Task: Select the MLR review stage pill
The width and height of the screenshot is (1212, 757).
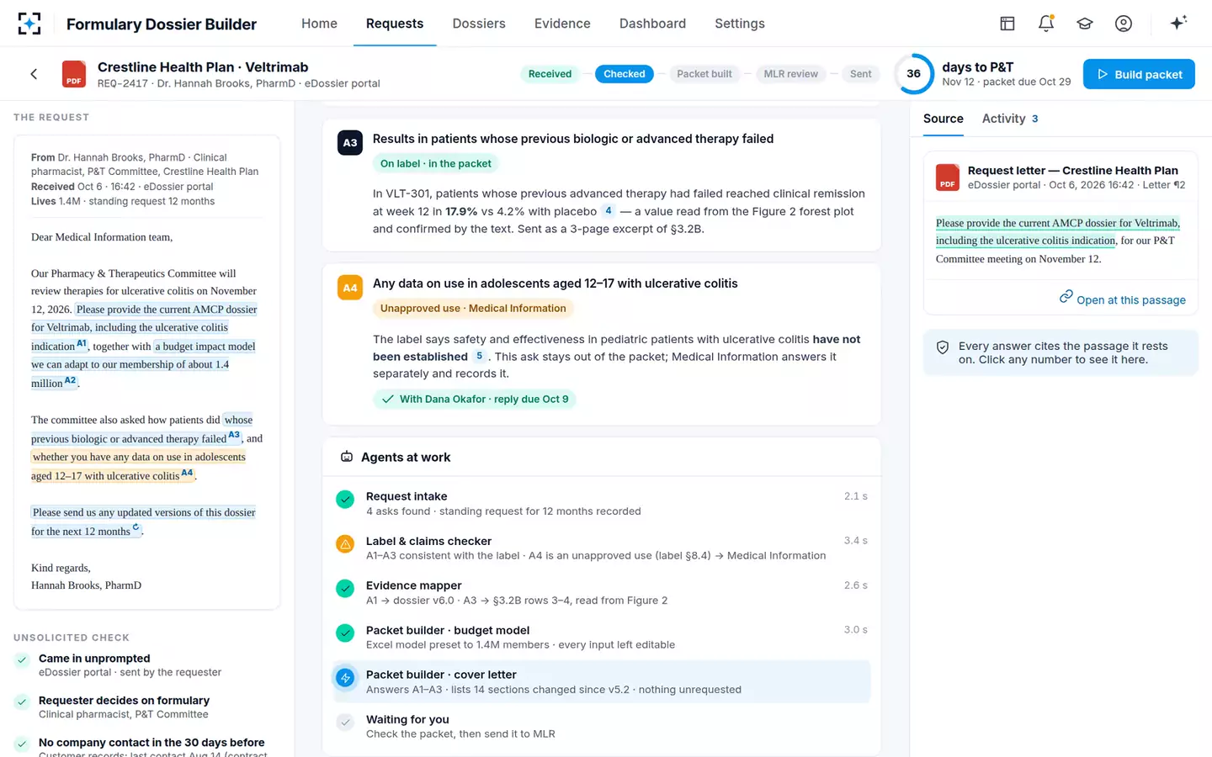Action: coord(790,74)
